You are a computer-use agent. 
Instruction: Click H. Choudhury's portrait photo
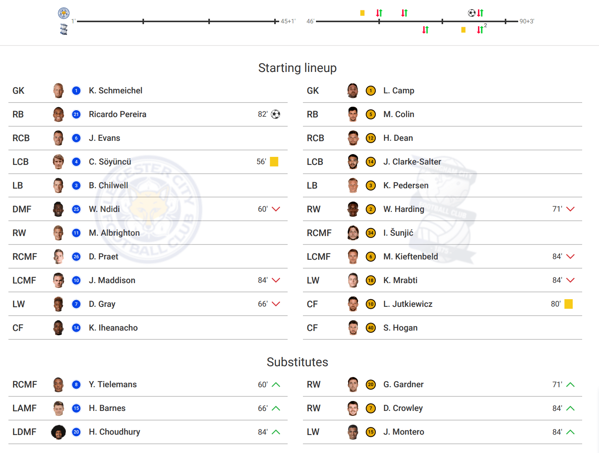[x=58, y=432]
